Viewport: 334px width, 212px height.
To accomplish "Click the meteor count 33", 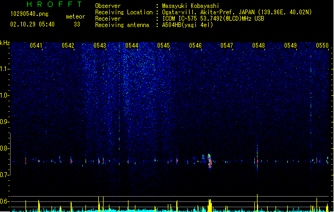I will 77,24.
